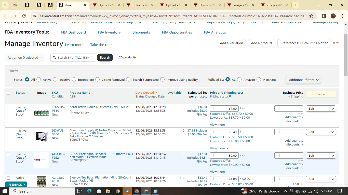348x195 pixels.
Task: Close the active Amazon tab
Action: tap(85, 5)
